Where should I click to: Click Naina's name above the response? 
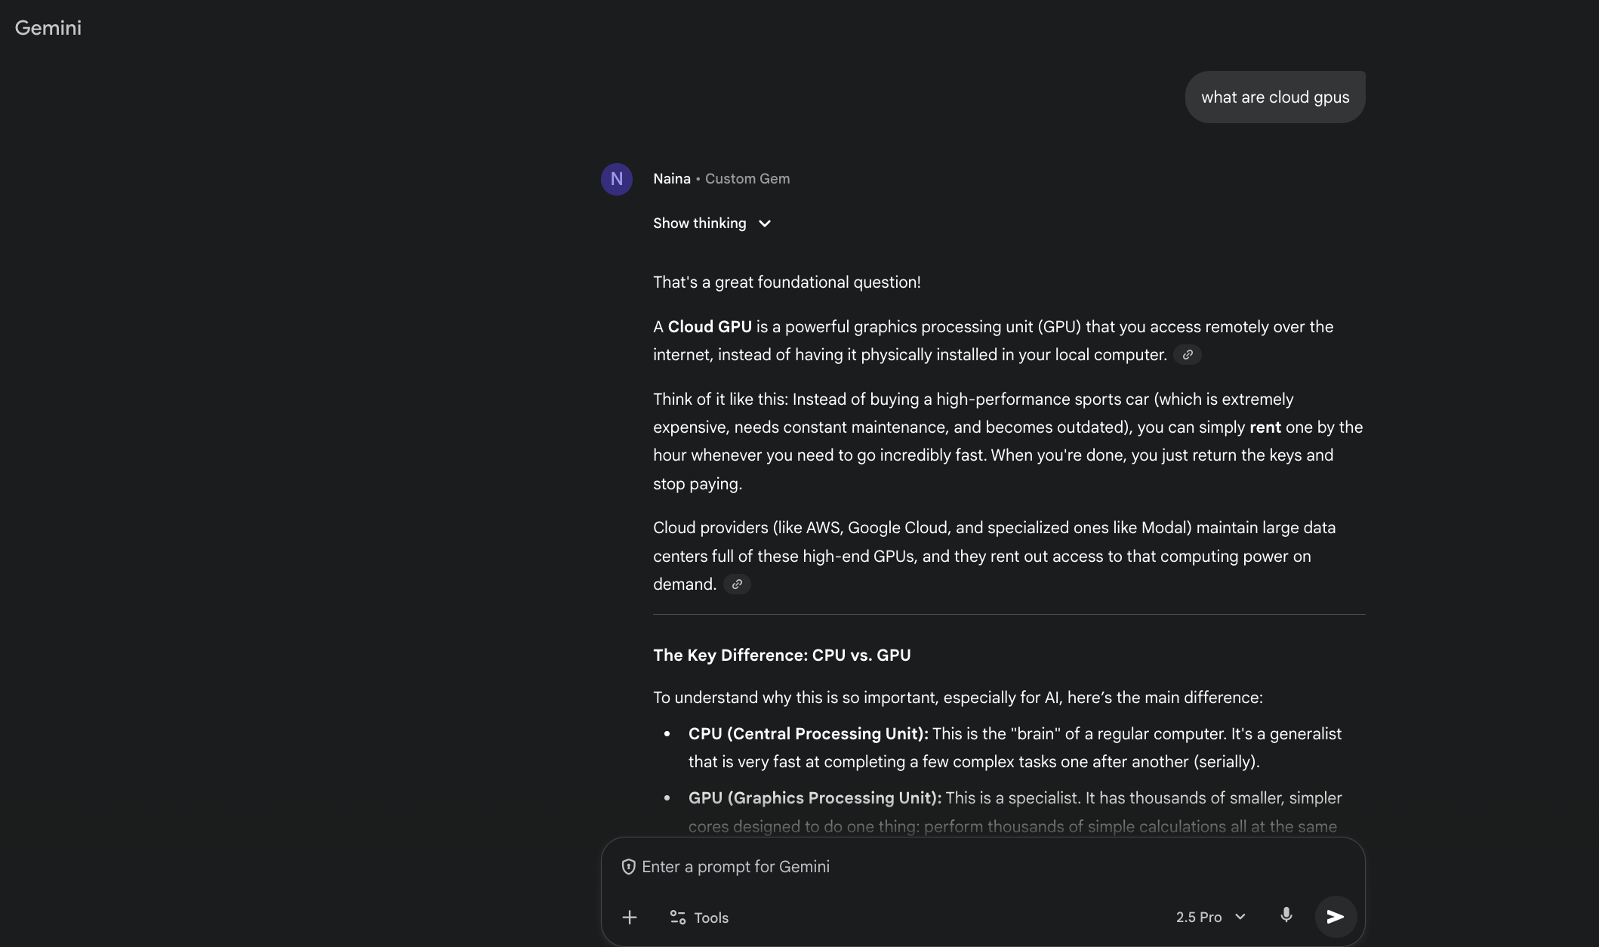coord(671,178)
